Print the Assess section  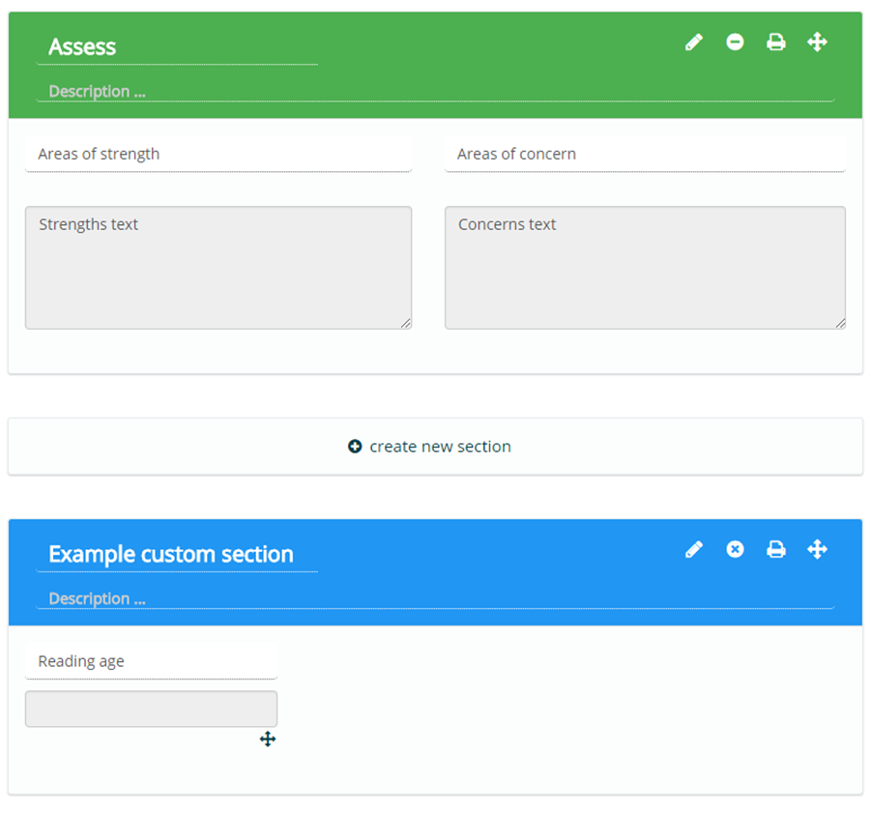pyautogui.click(x=776, y=43)
